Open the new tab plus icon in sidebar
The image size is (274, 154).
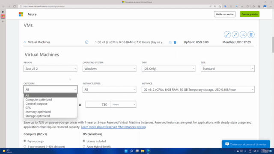3,21
